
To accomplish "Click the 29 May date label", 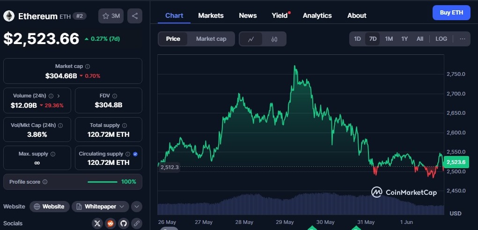I will (x=285, y=222).
